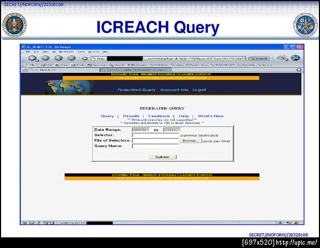The height and width of the screenshot is (248, 320).
Task: Click the Browse button
Action: (x=190, y=140)
